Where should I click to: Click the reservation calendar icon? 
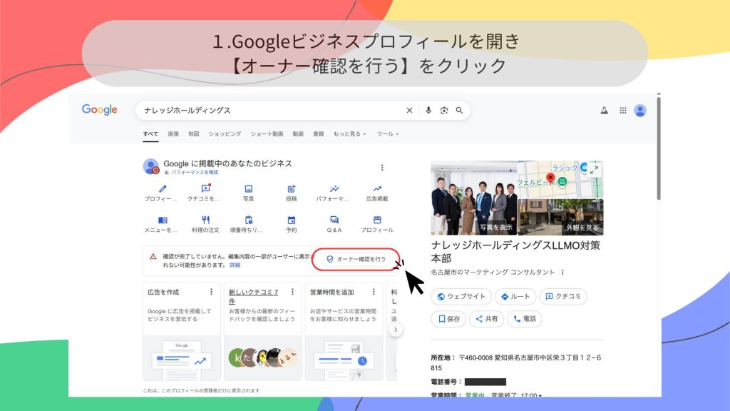pos(291,220)
